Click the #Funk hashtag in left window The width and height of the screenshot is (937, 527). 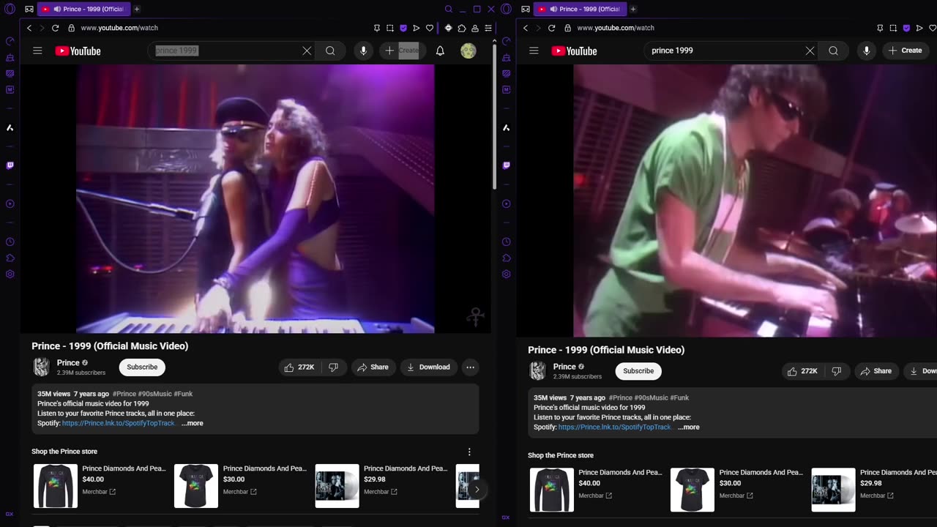click(183, 394)
